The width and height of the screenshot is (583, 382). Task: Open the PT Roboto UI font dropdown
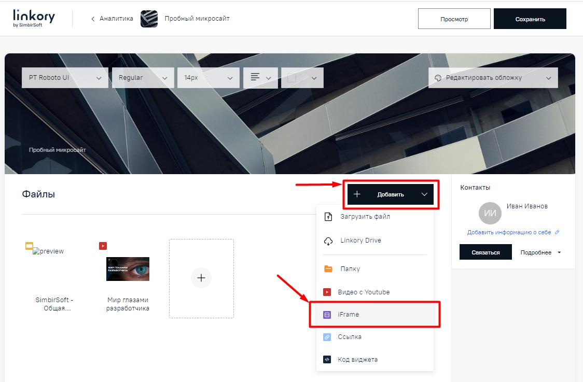(x=65, y=77)
